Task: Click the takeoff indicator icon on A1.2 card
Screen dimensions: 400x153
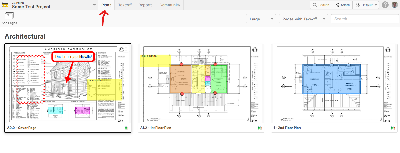Action: point(259,128)
